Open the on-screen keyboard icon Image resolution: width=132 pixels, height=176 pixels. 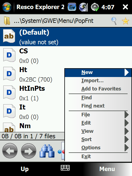(x=65, y=168)
